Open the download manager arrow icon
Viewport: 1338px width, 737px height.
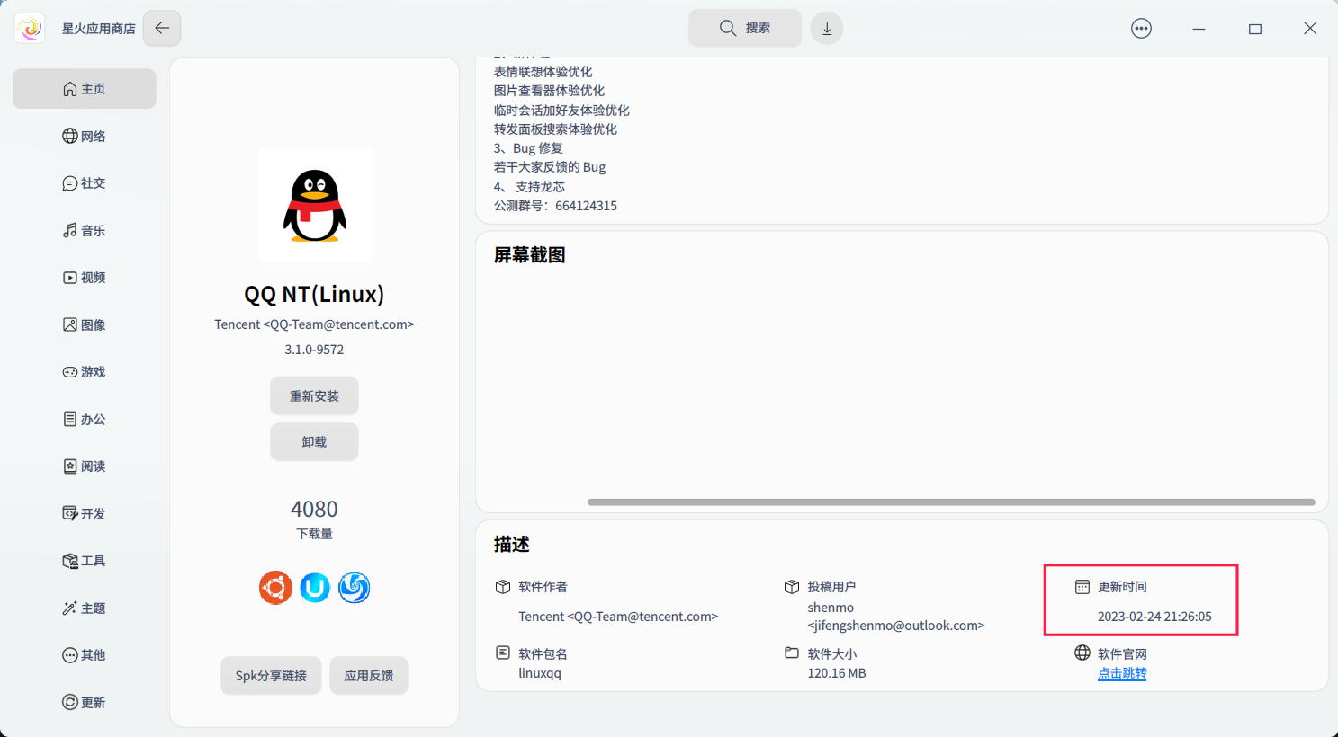827,28
